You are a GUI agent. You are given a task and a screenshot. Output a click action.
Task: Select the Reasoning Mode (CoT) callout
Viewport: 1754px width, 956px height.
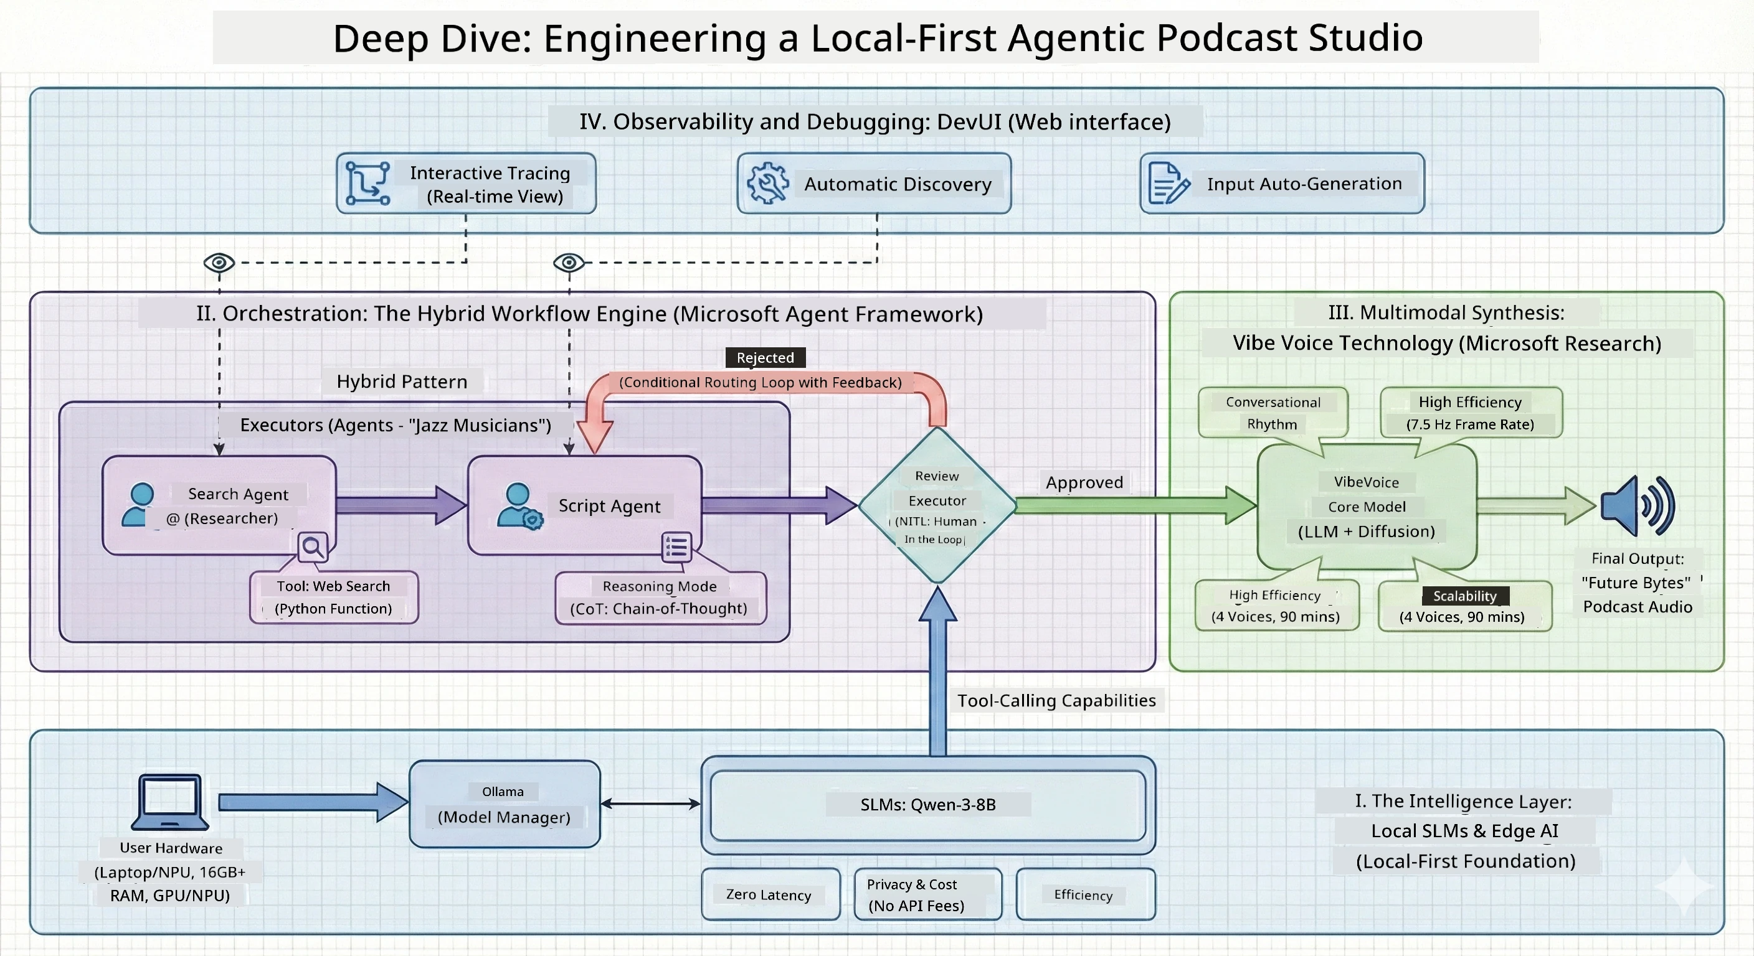pos(660,598)
